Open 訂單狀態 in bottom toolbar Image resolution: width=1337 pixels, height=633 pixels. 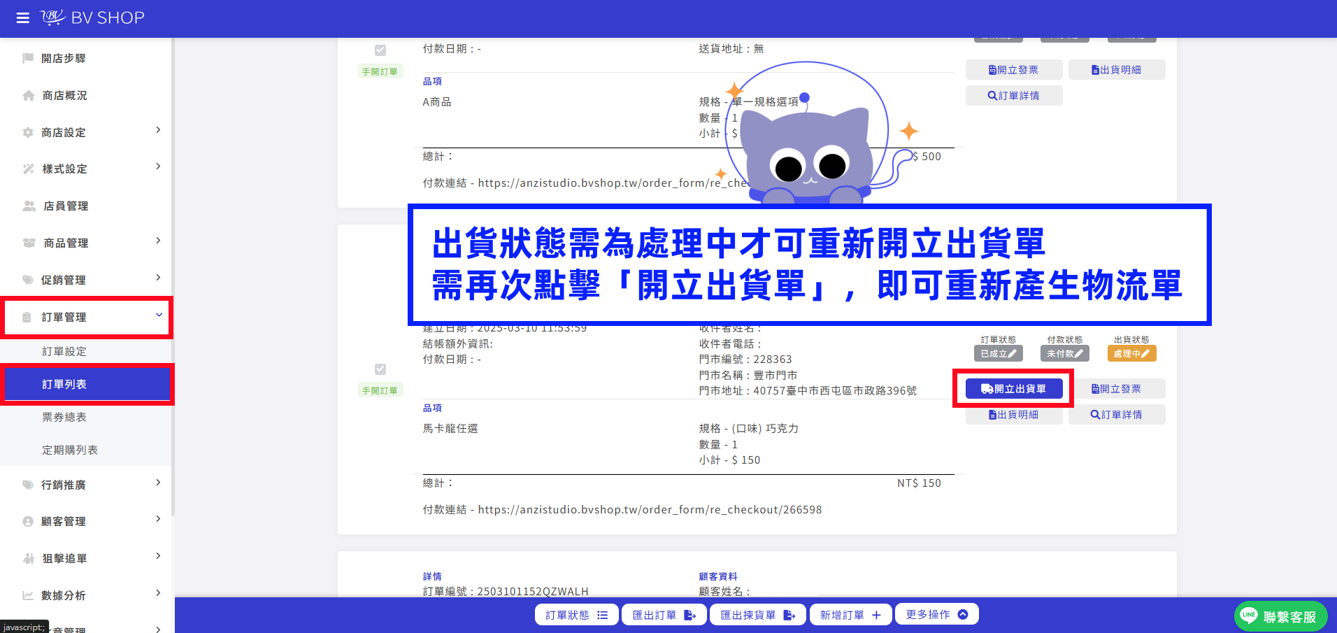pos(577,615)
